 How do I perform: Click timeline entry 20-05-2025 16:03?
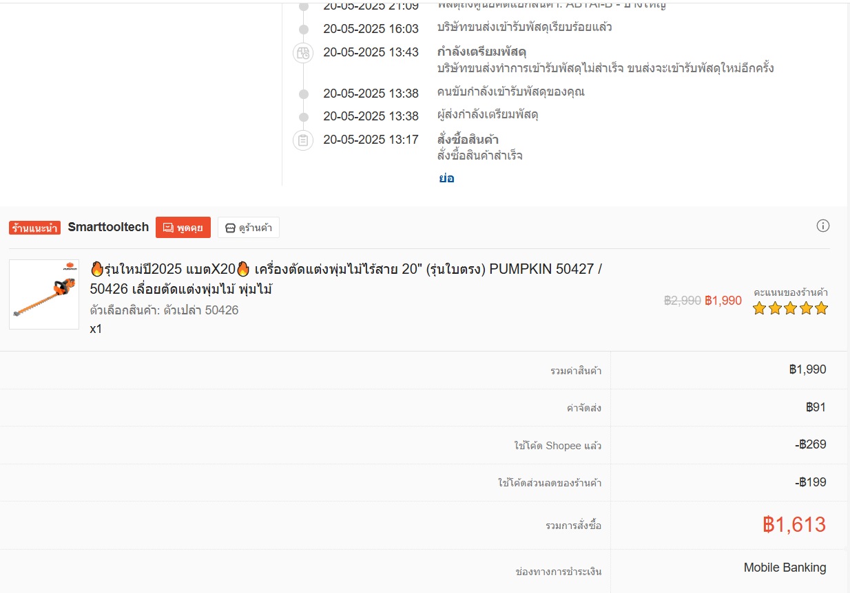[371, 29]
